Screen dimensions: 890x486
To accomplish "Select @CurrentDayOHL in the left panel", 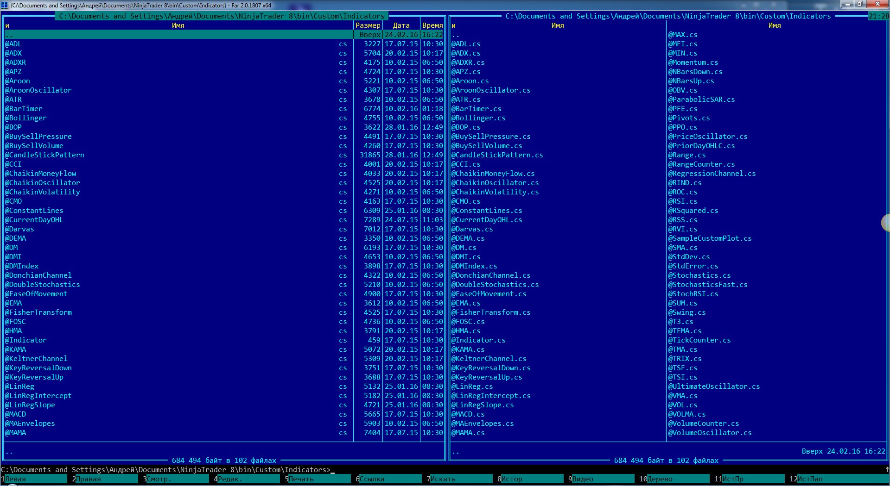I will 34,220.
